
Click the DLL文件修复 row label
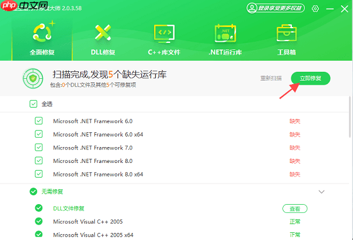69,208
